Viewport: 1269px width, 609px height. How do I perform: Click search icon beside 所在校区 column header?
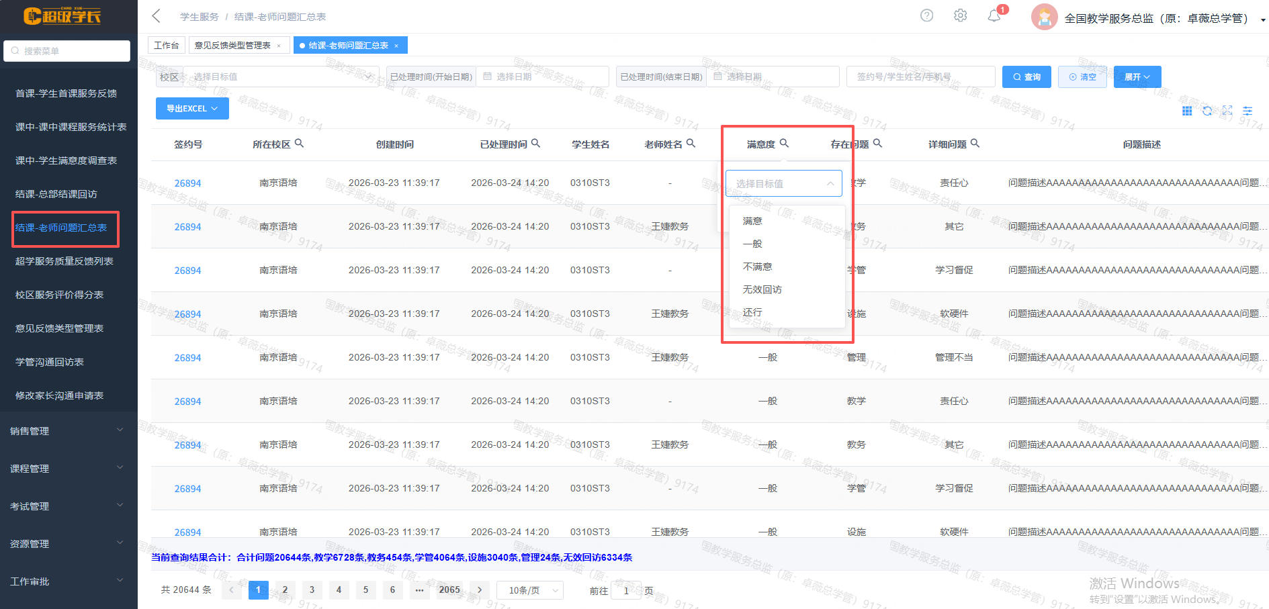pos(300,143)
